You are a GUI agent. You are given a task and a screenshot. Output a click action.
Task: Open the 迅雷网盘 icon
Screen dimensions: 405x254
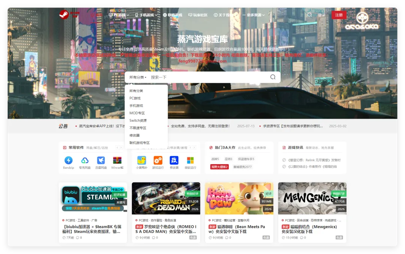[101, 160]
